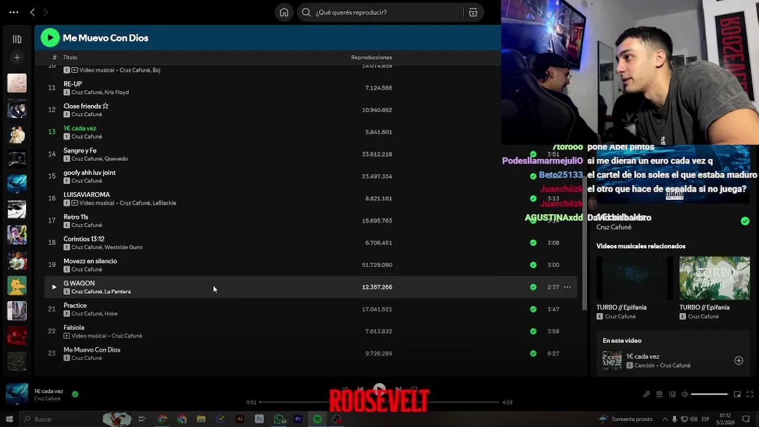
Task: Open the play queue icon
Action: click(x=659, y=394)
